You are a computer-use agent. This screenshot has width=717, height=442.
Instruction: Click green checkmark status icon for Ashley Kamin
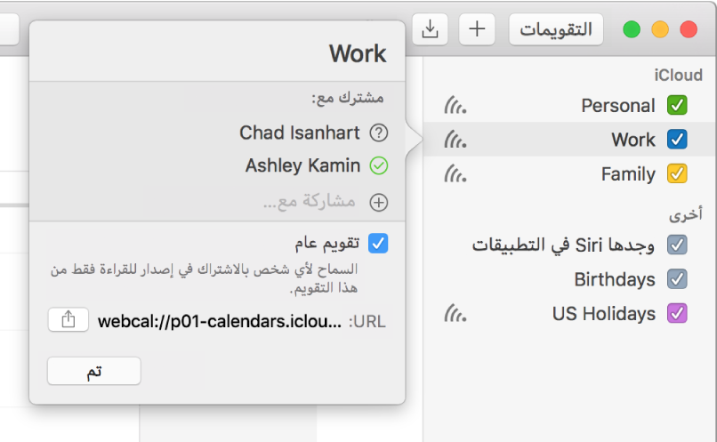[x=379, y=165]
